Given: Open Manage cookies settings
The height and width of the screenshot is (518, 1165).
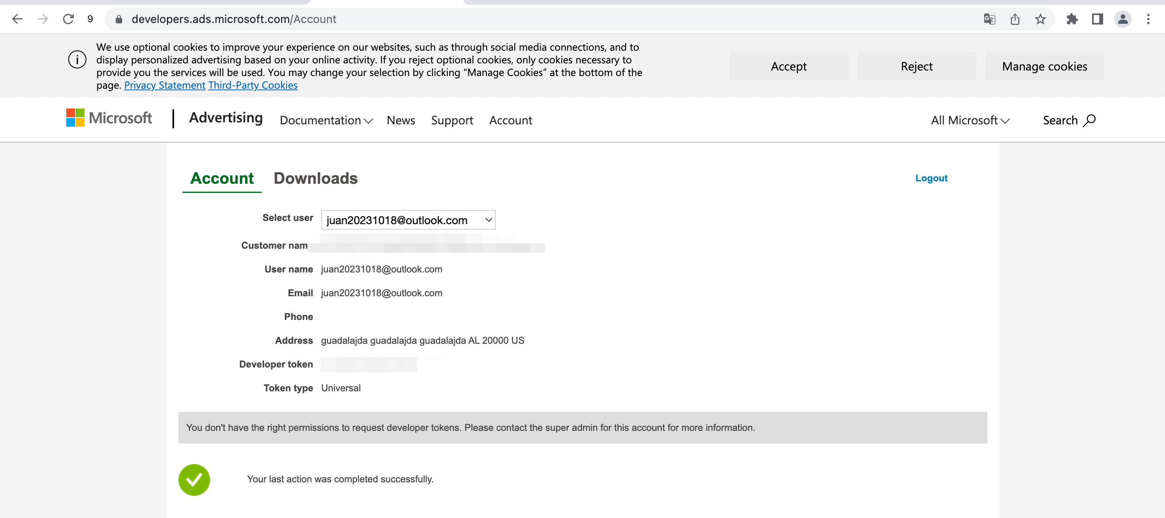Looking at the screenshot, I should click(x=1044, y=66).
